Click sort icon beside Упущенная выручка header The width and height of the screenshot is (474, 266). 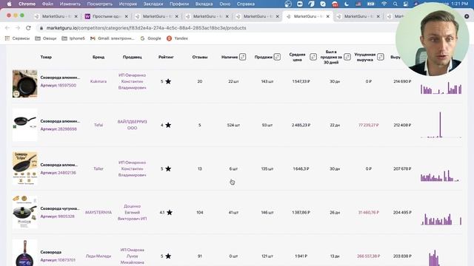click(x=380, y=57)
